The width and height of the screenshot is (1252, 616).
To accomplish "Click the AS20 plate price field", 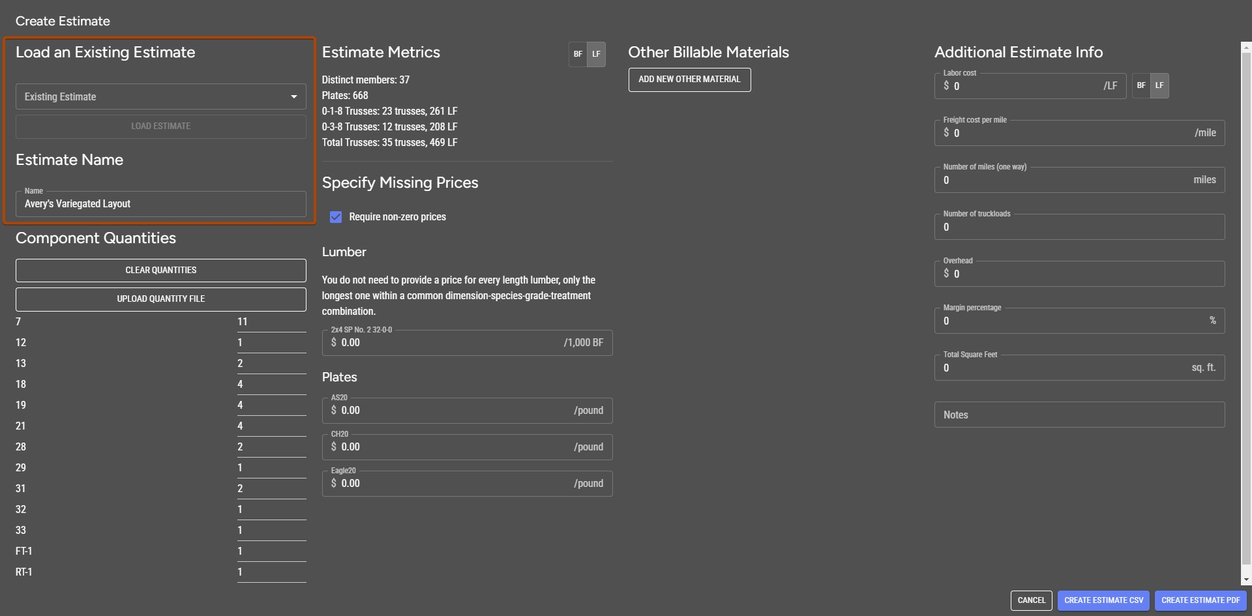I will pos(450,411).
